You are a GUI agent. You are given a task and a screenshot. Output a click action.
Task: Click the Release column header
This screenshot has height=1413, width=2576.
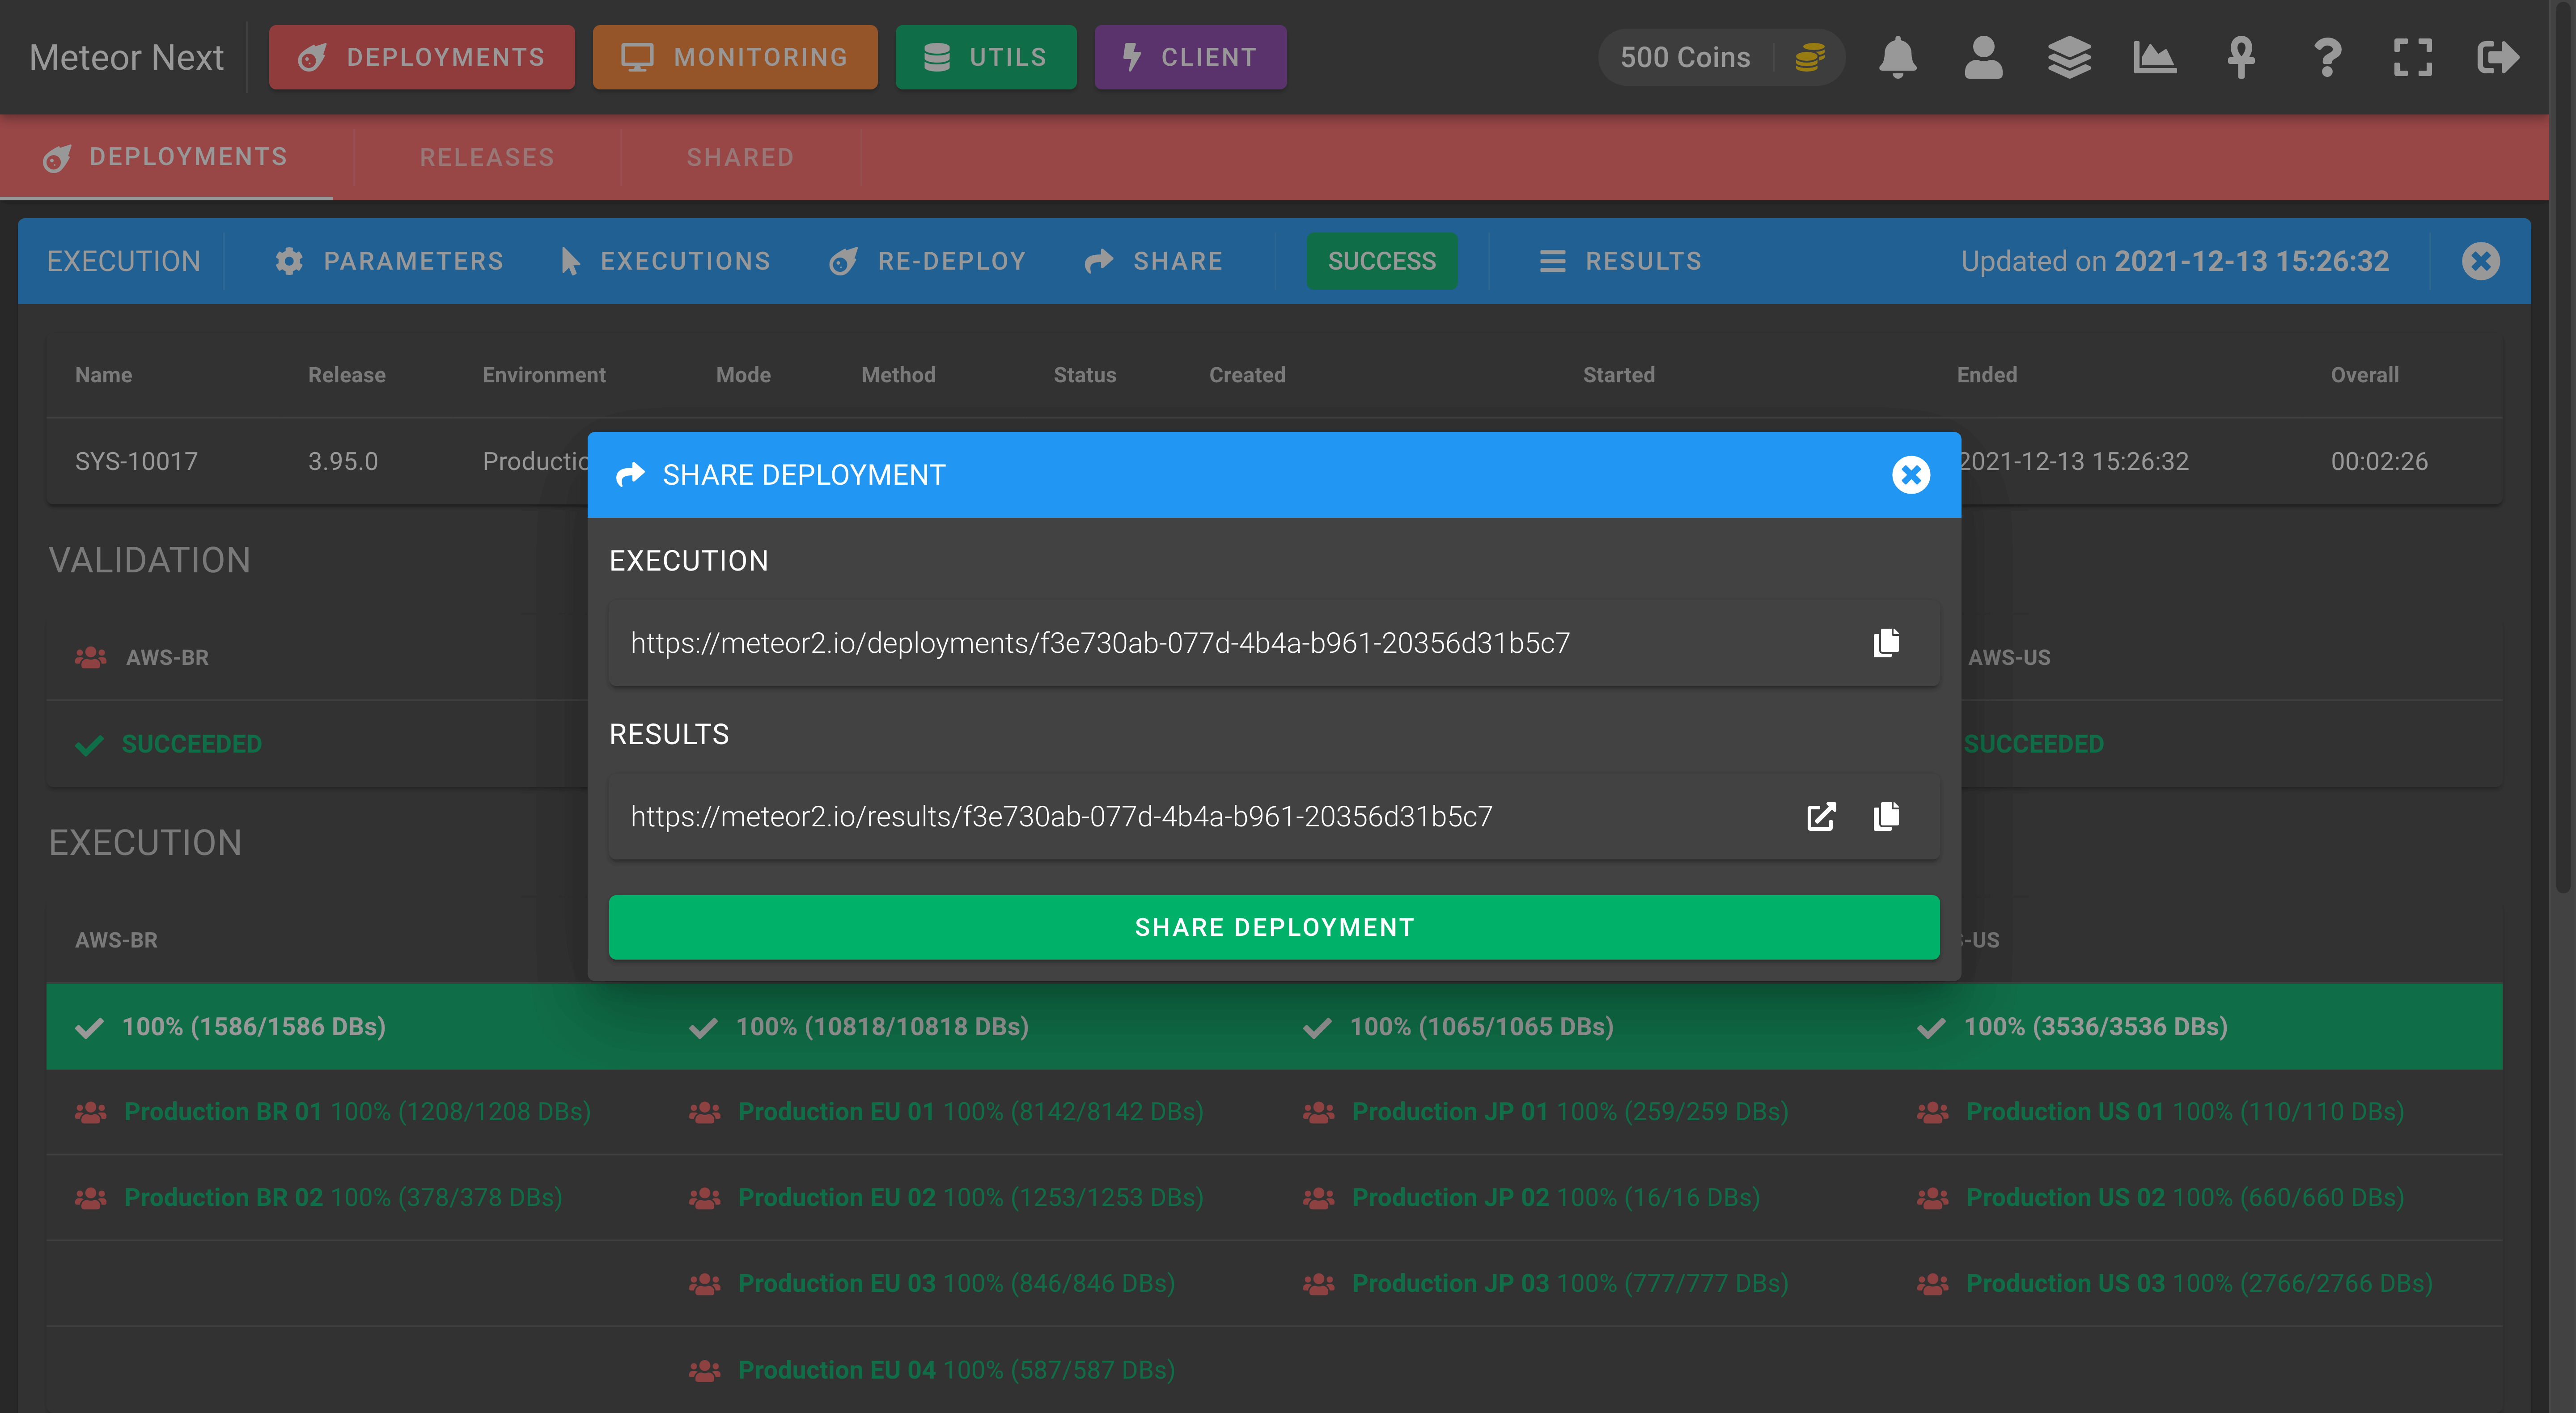(347, 375)
